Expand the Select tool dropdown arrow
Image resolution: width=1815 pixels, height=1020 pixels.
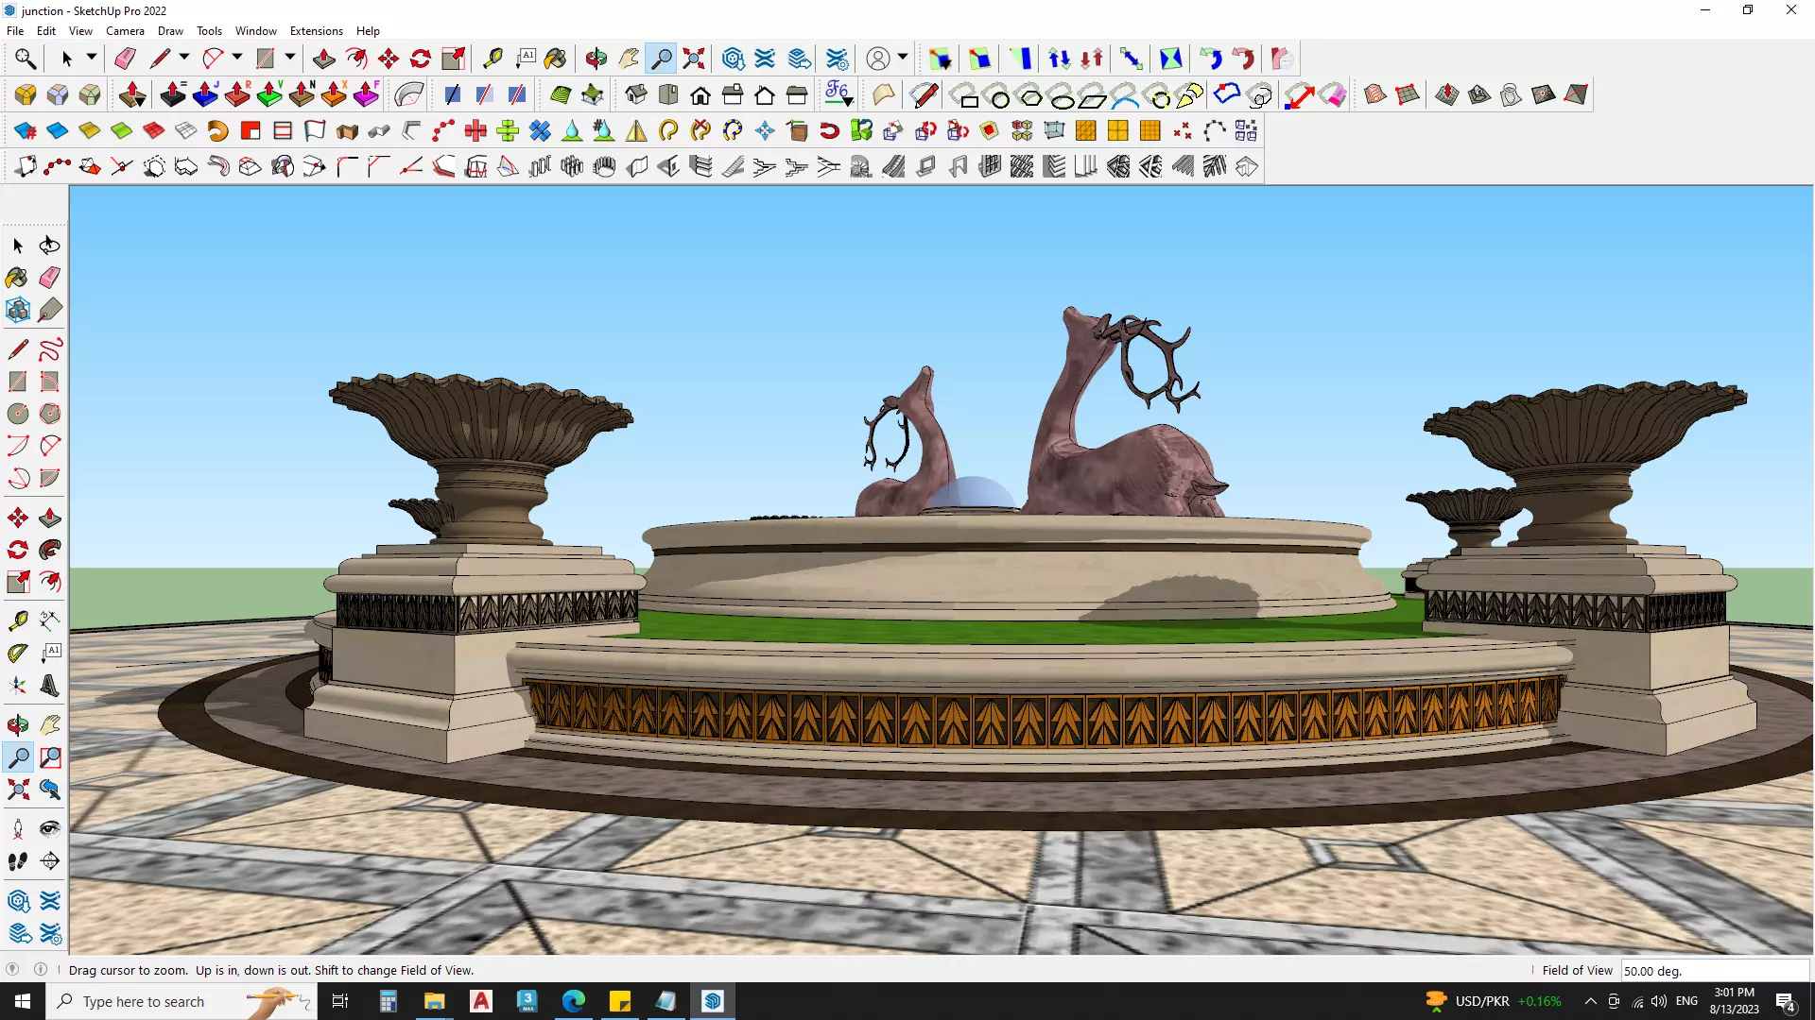92,58
